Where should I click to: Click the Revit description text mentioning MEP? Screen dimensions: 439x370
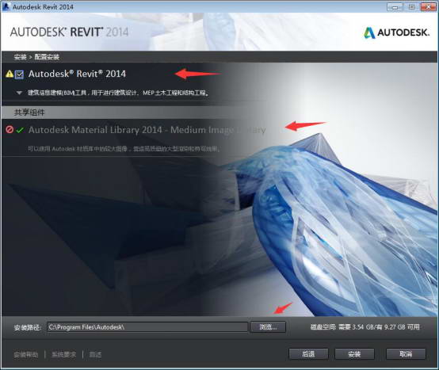(118, 93)
